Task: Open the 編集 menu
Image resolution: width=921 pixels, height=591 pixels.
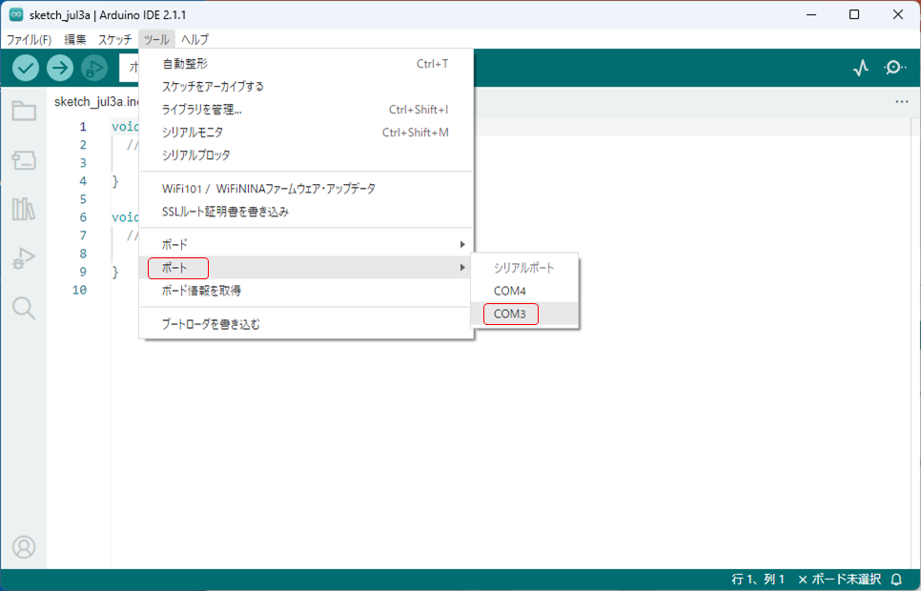Action: tap(75, 39)
